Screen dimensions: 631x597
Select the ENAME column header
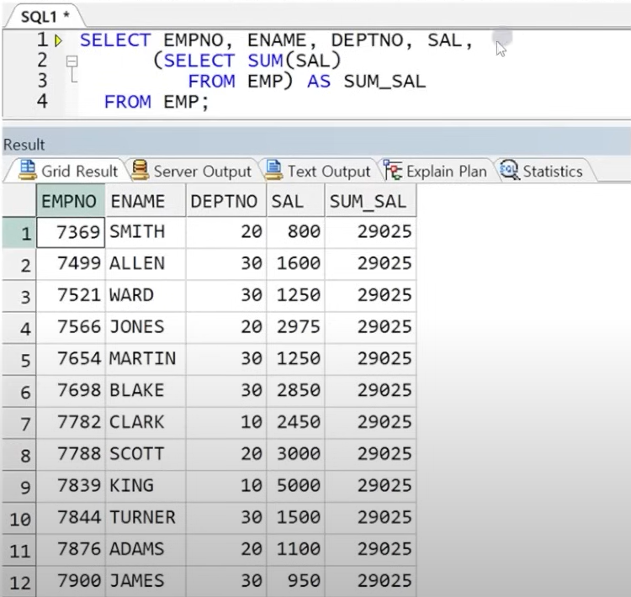point(146,200)
